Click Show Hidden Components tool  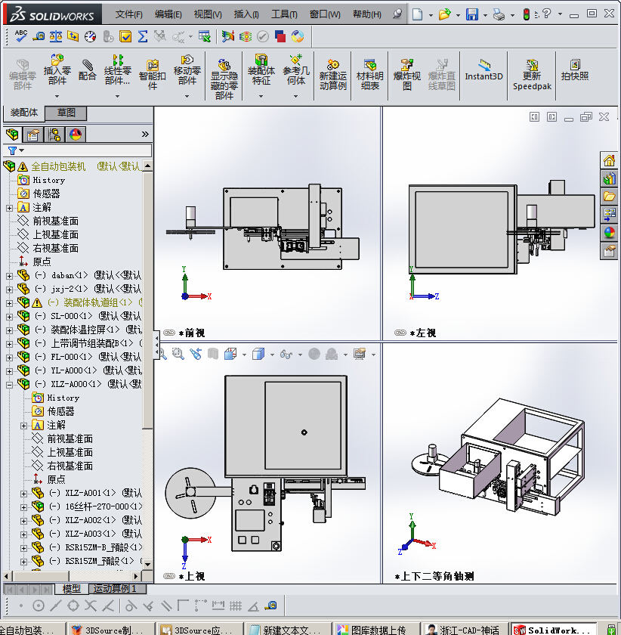tap(224, 79)
